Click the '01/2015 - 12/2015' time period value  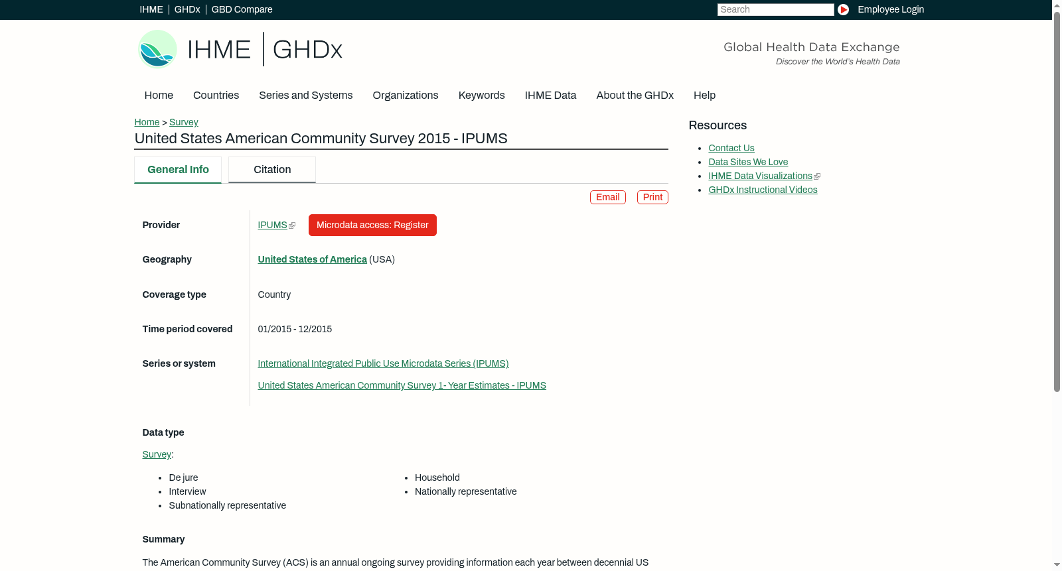point(295,330)
